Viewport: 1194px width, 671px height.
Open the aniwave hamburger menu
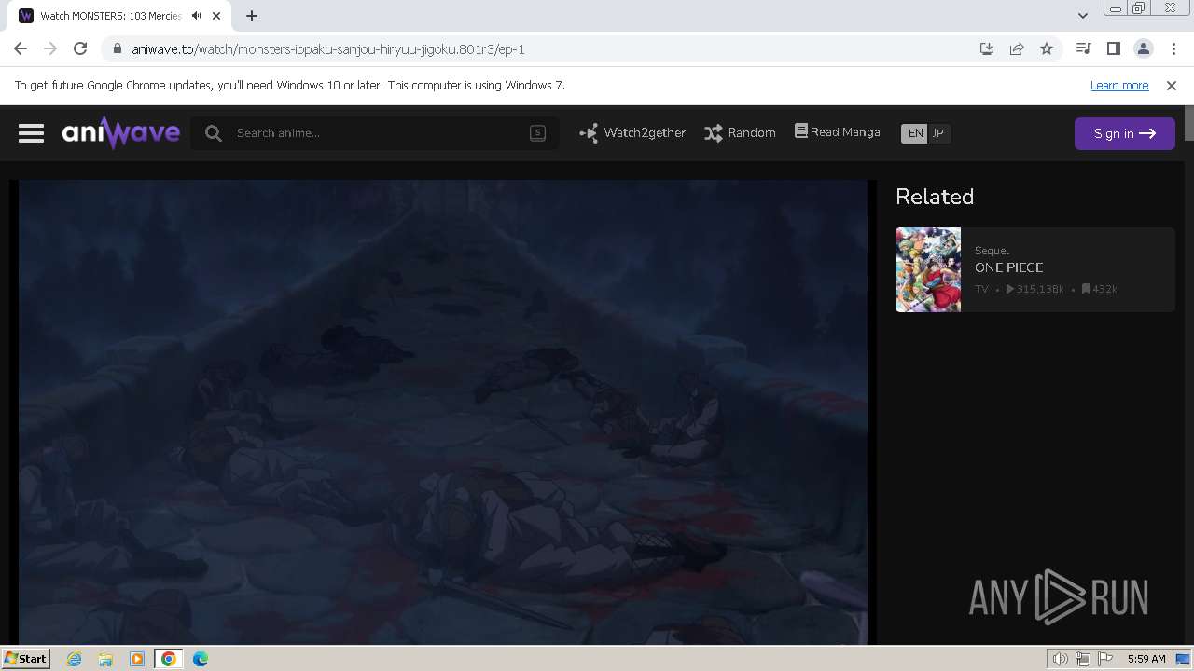(x=31, y=133)
